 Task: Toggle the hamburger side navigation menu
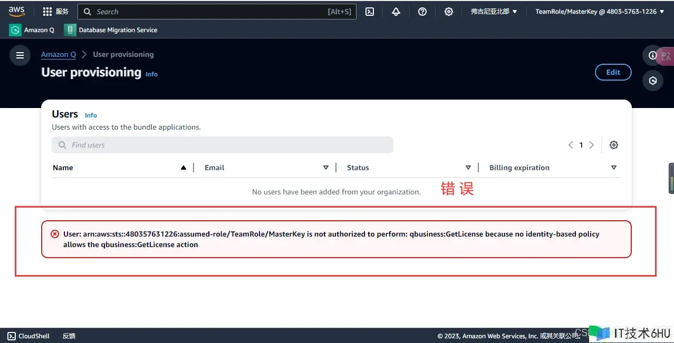(20, 55)
